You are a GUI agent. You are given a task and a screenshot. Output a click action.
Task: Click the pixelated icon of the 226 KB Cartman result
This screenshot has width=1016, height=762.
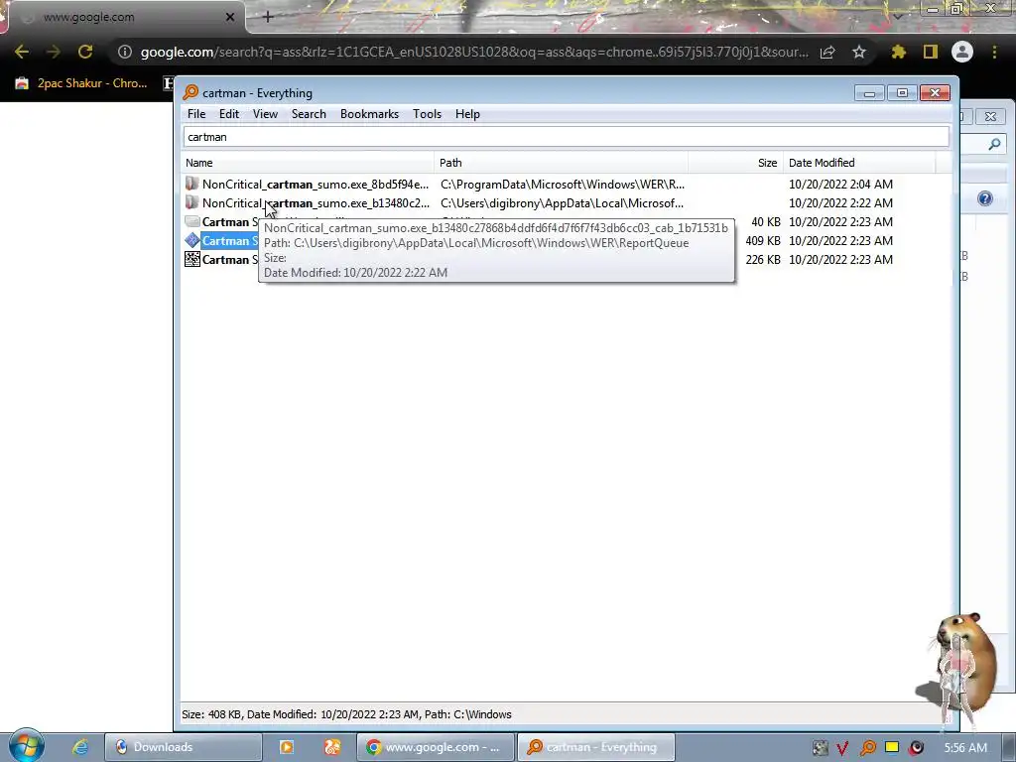pyautogui.click(x=191, y=259)
